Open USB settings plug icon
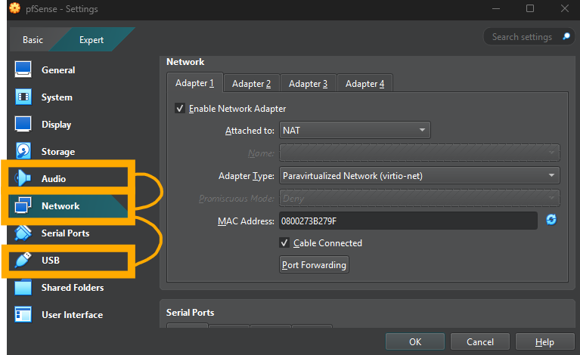The width and height of the screenshot is (580, 355). click(x=23, y=260)
